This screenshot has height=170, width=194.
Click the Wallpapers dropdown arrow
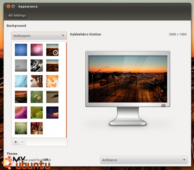pyautogui.click(x=63, y=36)
